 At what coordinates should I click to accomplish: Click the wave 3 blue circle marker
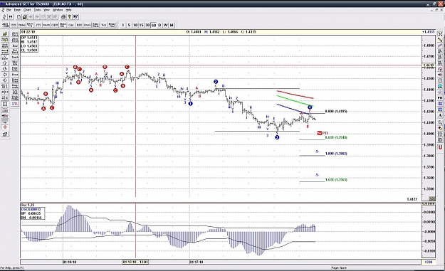[x=277, y=137]
